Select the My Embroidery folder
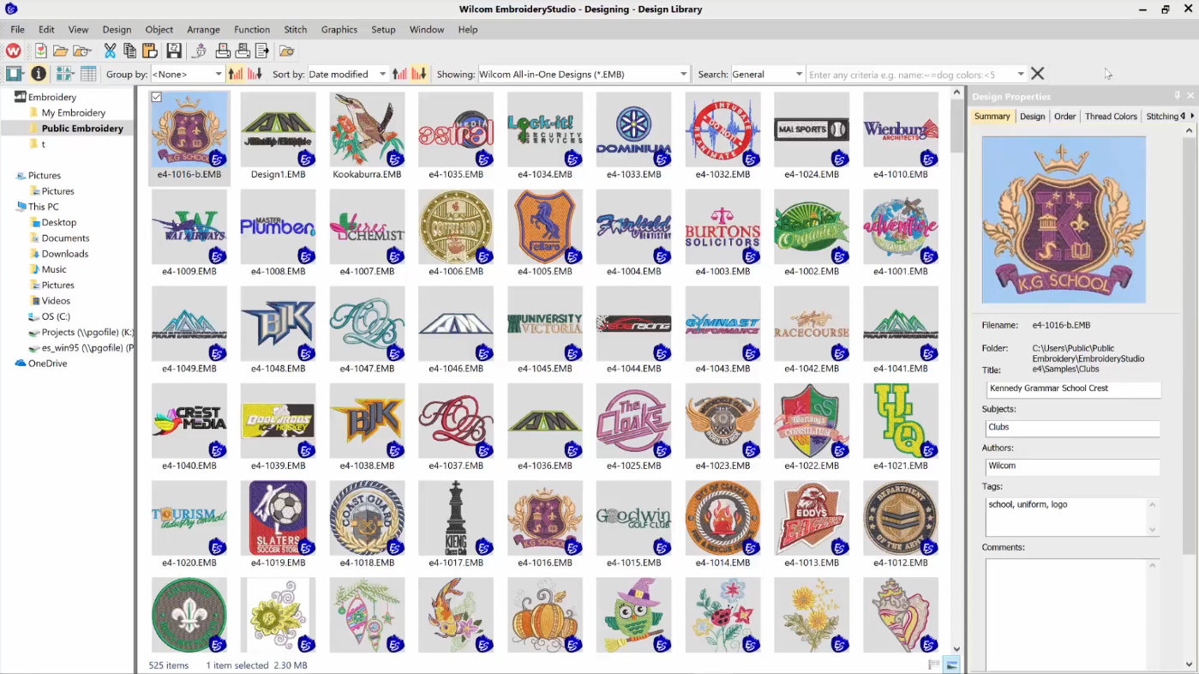The image size is (1199, 674). tap(74, 112)
